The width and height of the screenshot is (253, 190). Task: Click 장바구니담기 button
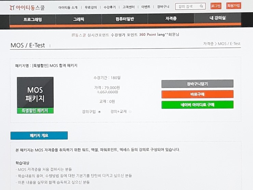click(197, 84)
